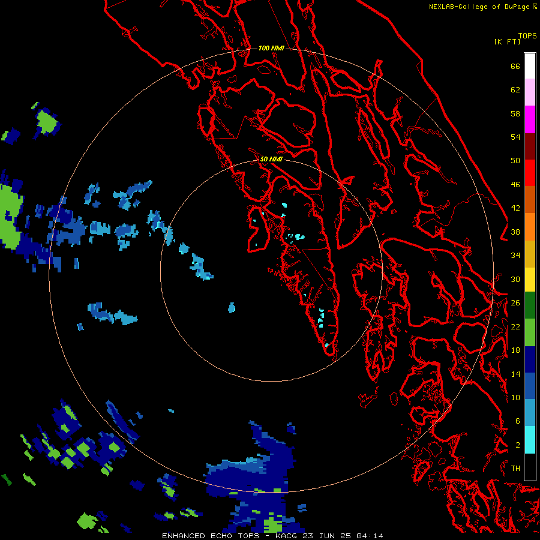540x540 pixels.
Task: Select the light green legend swatch
Action: coord(530,332)
